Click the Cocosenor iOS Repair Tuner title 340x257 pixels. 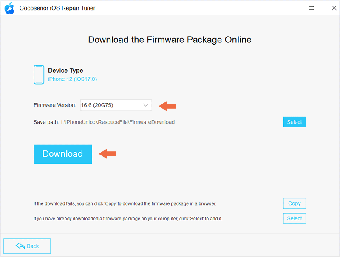tap(57, 8)
